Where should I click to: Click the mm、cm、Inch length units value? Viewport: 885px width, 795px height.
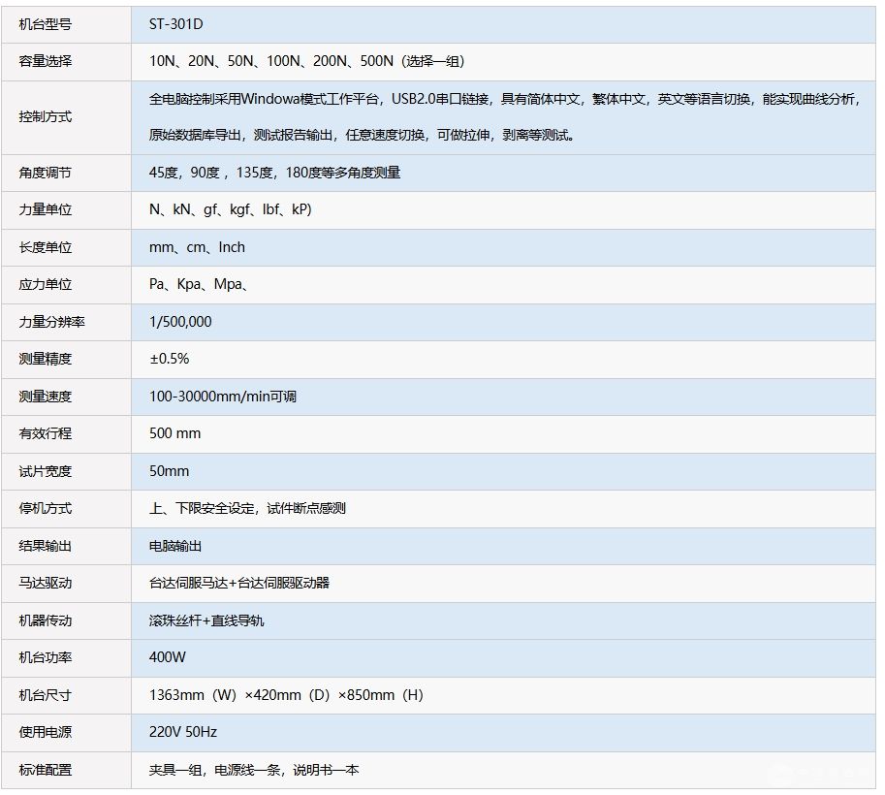pos(197,247)
